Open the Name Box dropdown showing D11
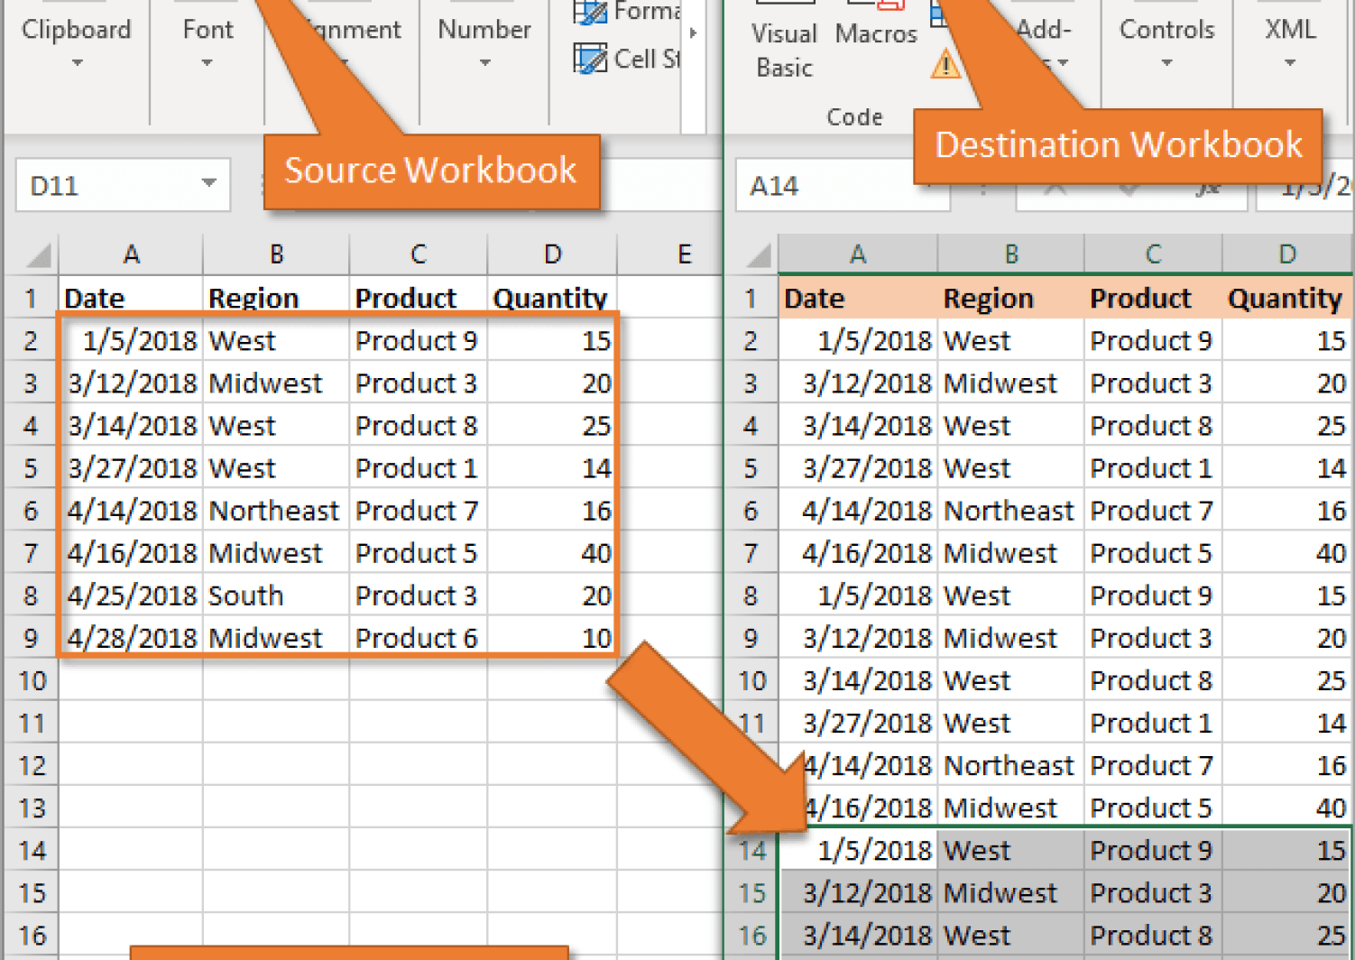 (209, 184)
